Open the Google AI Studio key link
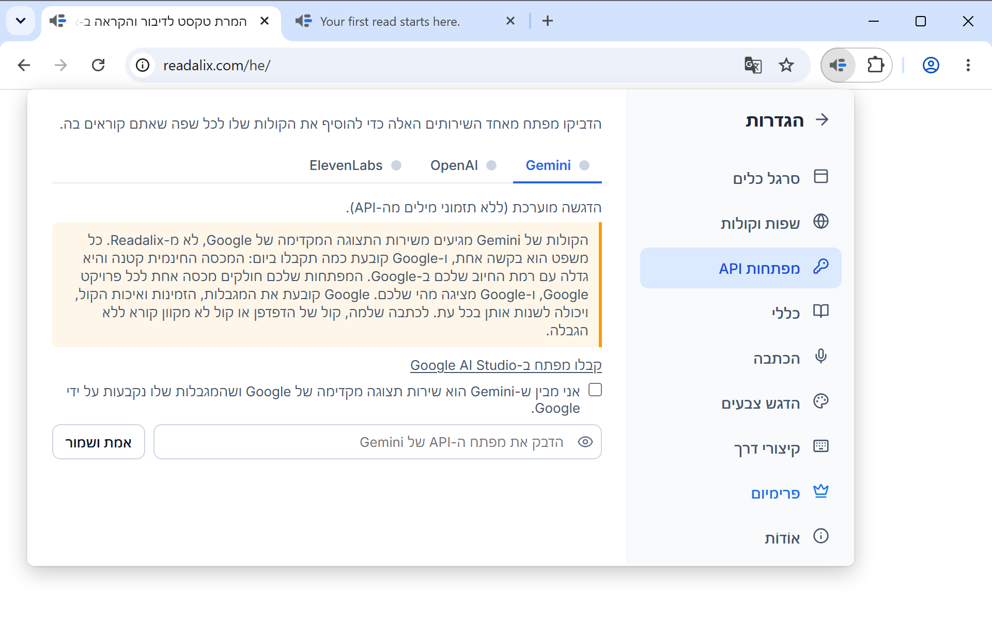 [x=506, y=365]
